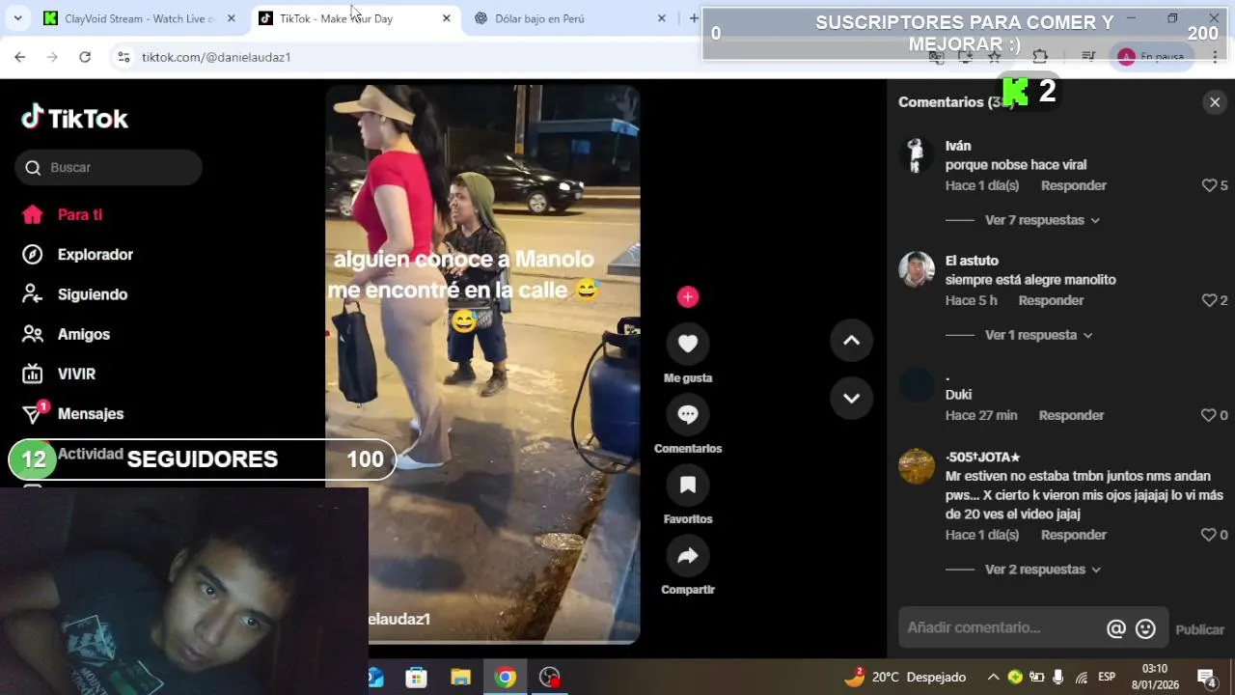This screenshot has height=695, width=1235.
Task: Open the tab search dropdown
Action: [17, 18]
